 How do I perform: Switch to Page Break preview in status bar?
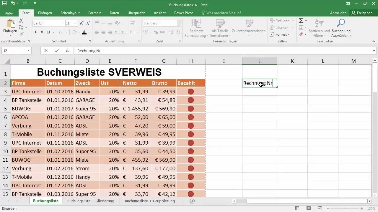pos(319,208)
